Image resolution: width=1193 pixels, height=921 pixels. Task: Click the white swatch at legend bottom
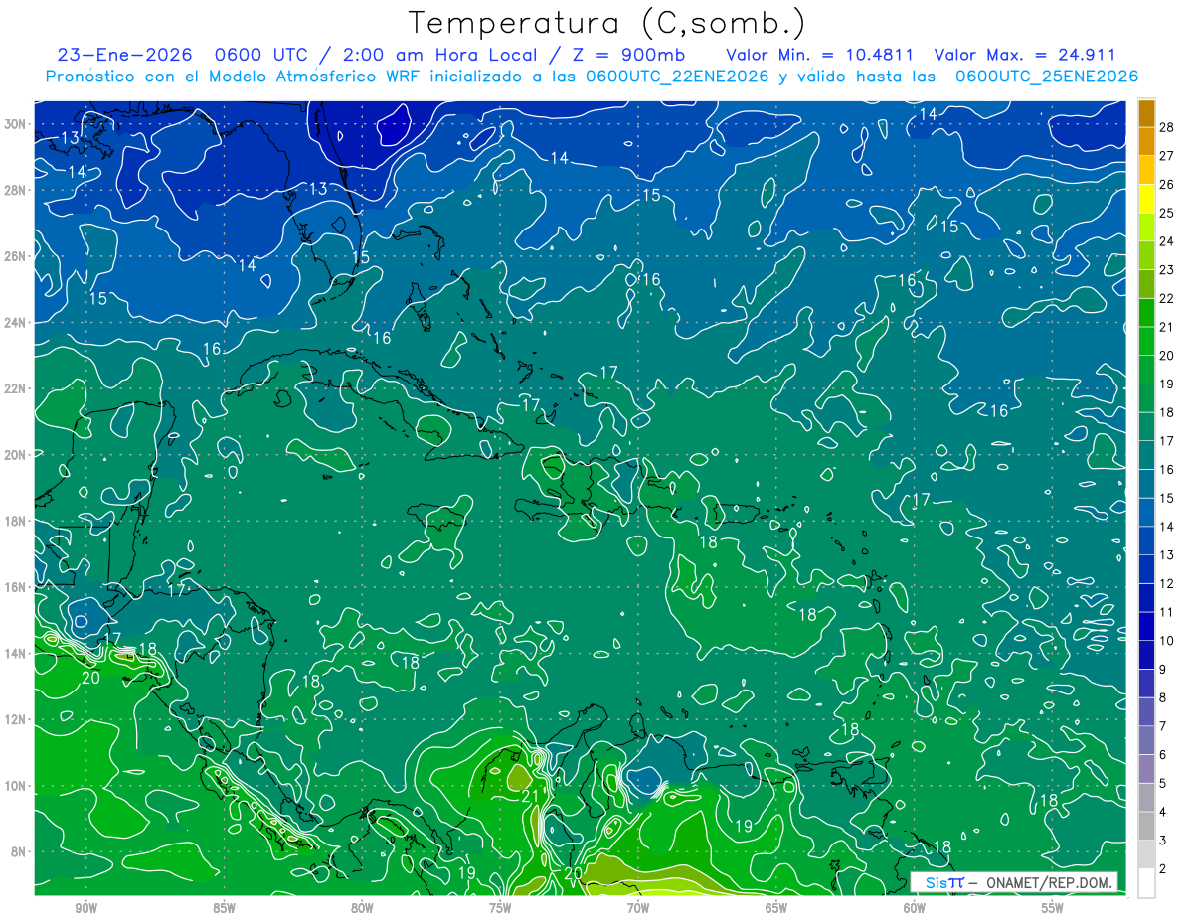(x=1146, y=883)
